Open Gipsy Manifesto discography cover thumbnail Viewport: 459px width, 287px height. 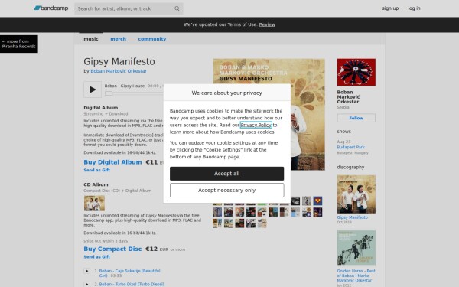coord(356,194)
